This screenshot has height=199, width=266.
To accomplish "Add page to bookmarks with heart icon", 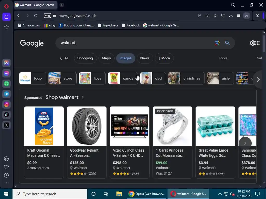I will (x=223, y=16).
